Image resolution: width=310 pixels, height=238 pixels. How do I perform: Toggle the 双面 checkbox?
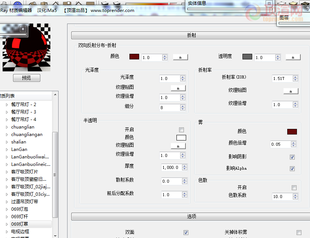(x=186, y=232)
